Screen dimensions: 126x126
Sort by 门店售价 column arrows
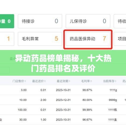25,81
